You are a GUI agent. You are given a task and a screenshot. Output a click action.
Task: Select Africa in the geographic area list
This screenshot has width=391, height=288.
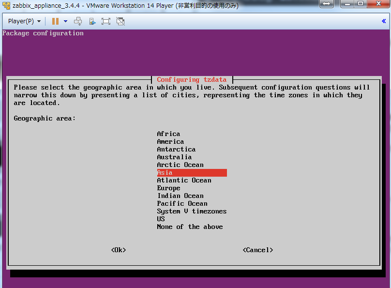(x=168, y=134)
